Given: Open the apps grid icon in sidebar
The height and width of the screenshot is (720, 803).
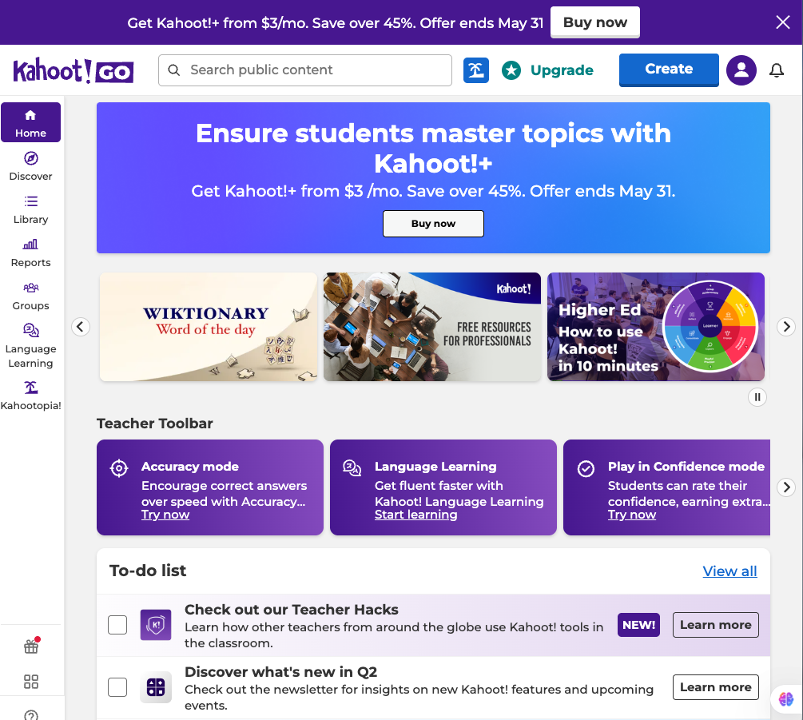Looking at the screenshot, I should [30, 682].
